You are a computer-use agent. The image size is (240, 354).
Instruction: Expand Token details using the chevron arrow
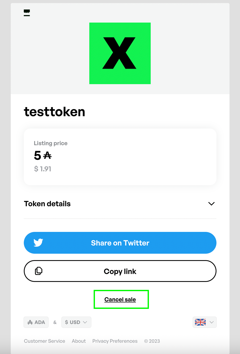pos(211,204)
